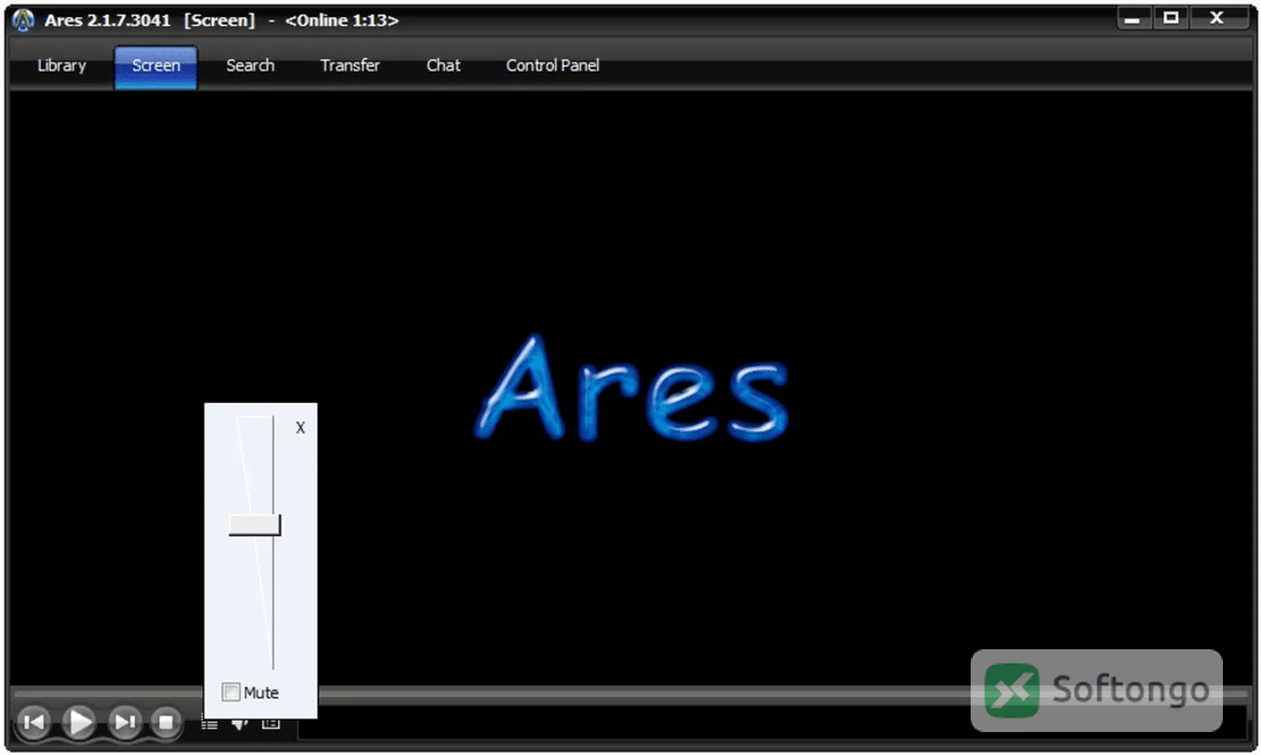Go to the Transfer tab
This screenshot has height=755, width=1261.
(x=350, y=66)
